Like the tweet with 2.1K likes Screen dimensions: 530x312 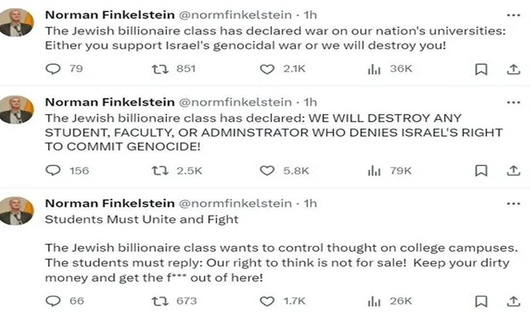[x=267, y=69]
